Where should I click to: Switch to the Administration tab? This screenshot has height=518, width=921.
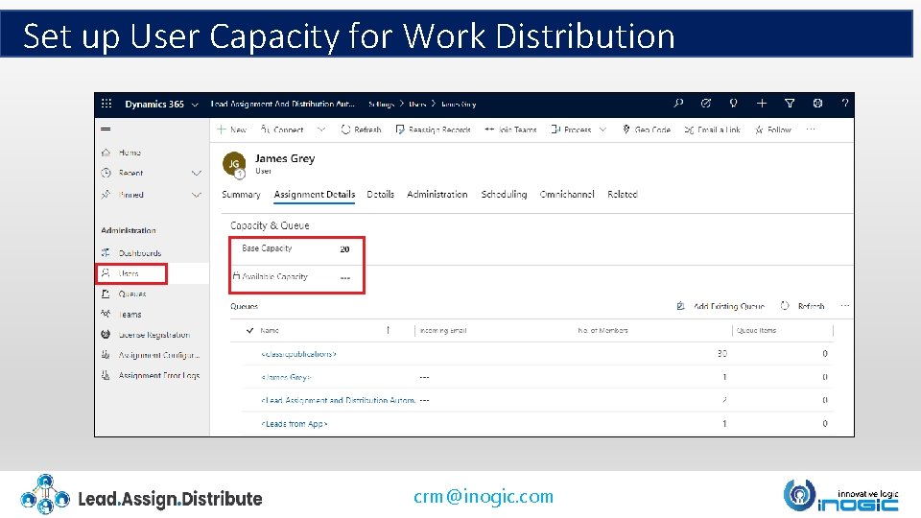point(437,195)
